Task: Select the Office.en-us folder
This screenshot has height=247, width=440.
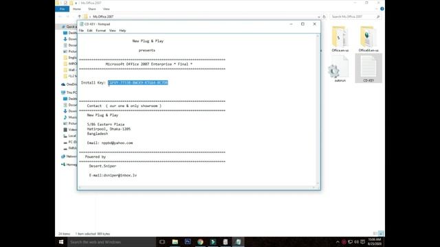Action: (x=340, y=39)
